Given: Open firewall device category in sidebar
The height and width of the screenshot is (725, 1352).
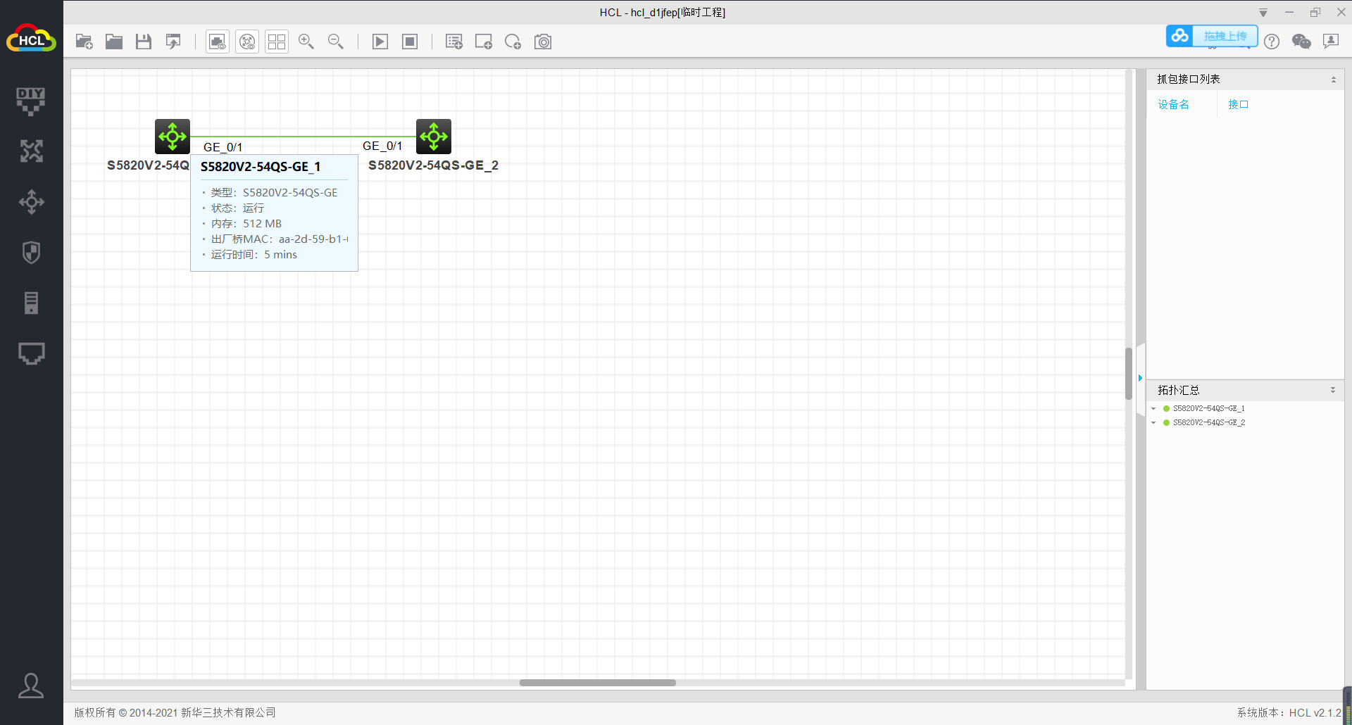Looking at the screenshot, I should (x=31, y=253).
